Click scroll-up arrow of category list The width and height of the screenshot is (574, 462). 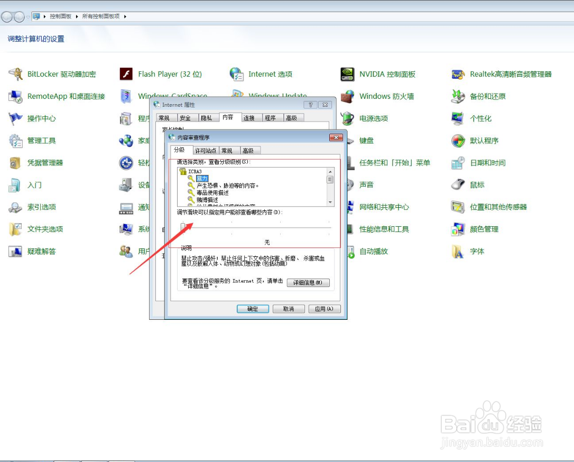[330, 172]
